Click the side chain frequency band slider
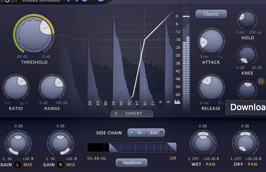266x172 pixels. point(132,147)
